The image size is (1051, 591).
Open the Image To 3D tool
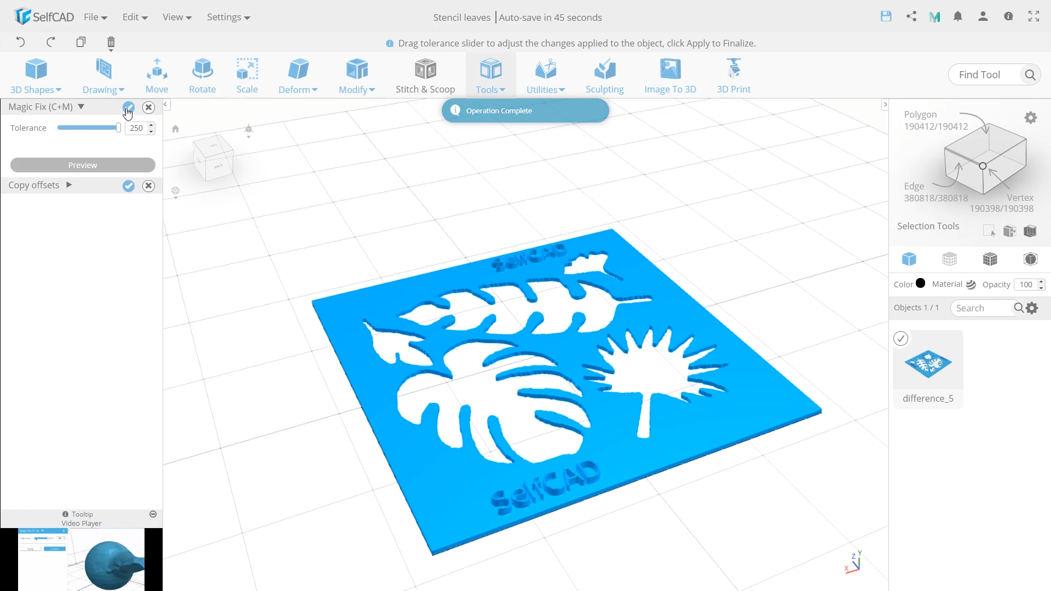(x=670, y=76)
